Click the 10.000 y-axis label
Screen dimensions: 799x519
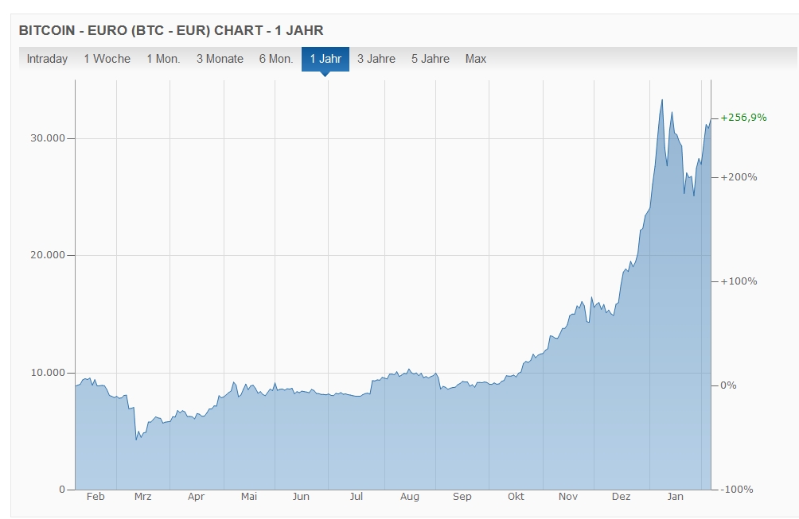(x=48, y=373)
